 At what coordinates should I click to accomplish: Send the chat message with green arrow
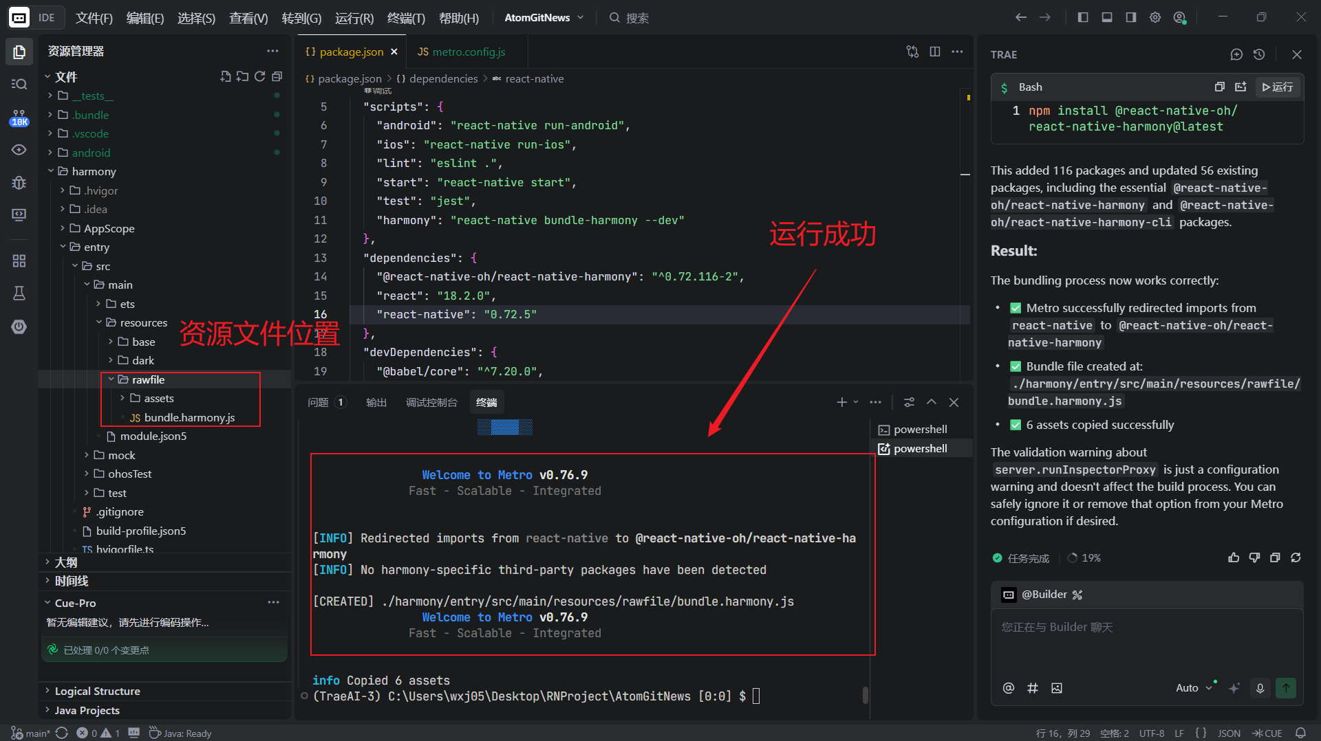coord(1285,687)
